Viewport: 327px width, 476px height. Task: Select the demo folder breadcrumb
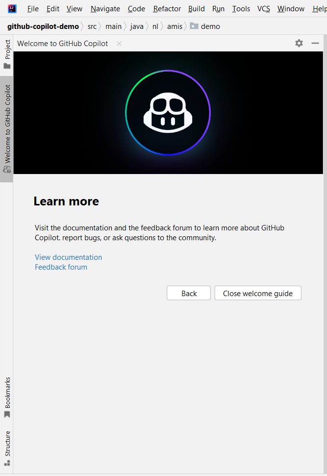click(x=210, y=26)
